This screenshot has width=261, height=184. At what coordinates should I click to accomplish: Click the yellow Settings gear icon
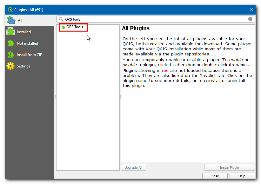(11, 66)
